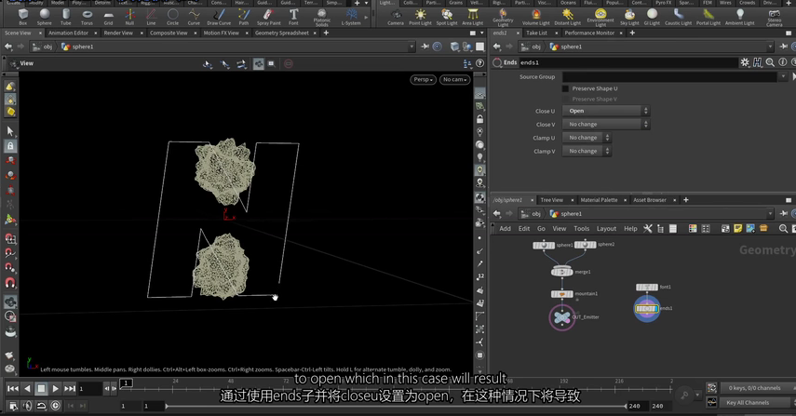Click the Spray Paint shelf tool
Screen dimensions: 796x416
[x=267, y=17]
